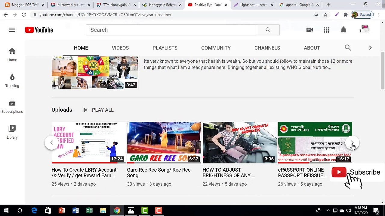This screenshot has height=216, width=385.
Task: Open the Lightshot feather extension icon
Action: [337, 15]
